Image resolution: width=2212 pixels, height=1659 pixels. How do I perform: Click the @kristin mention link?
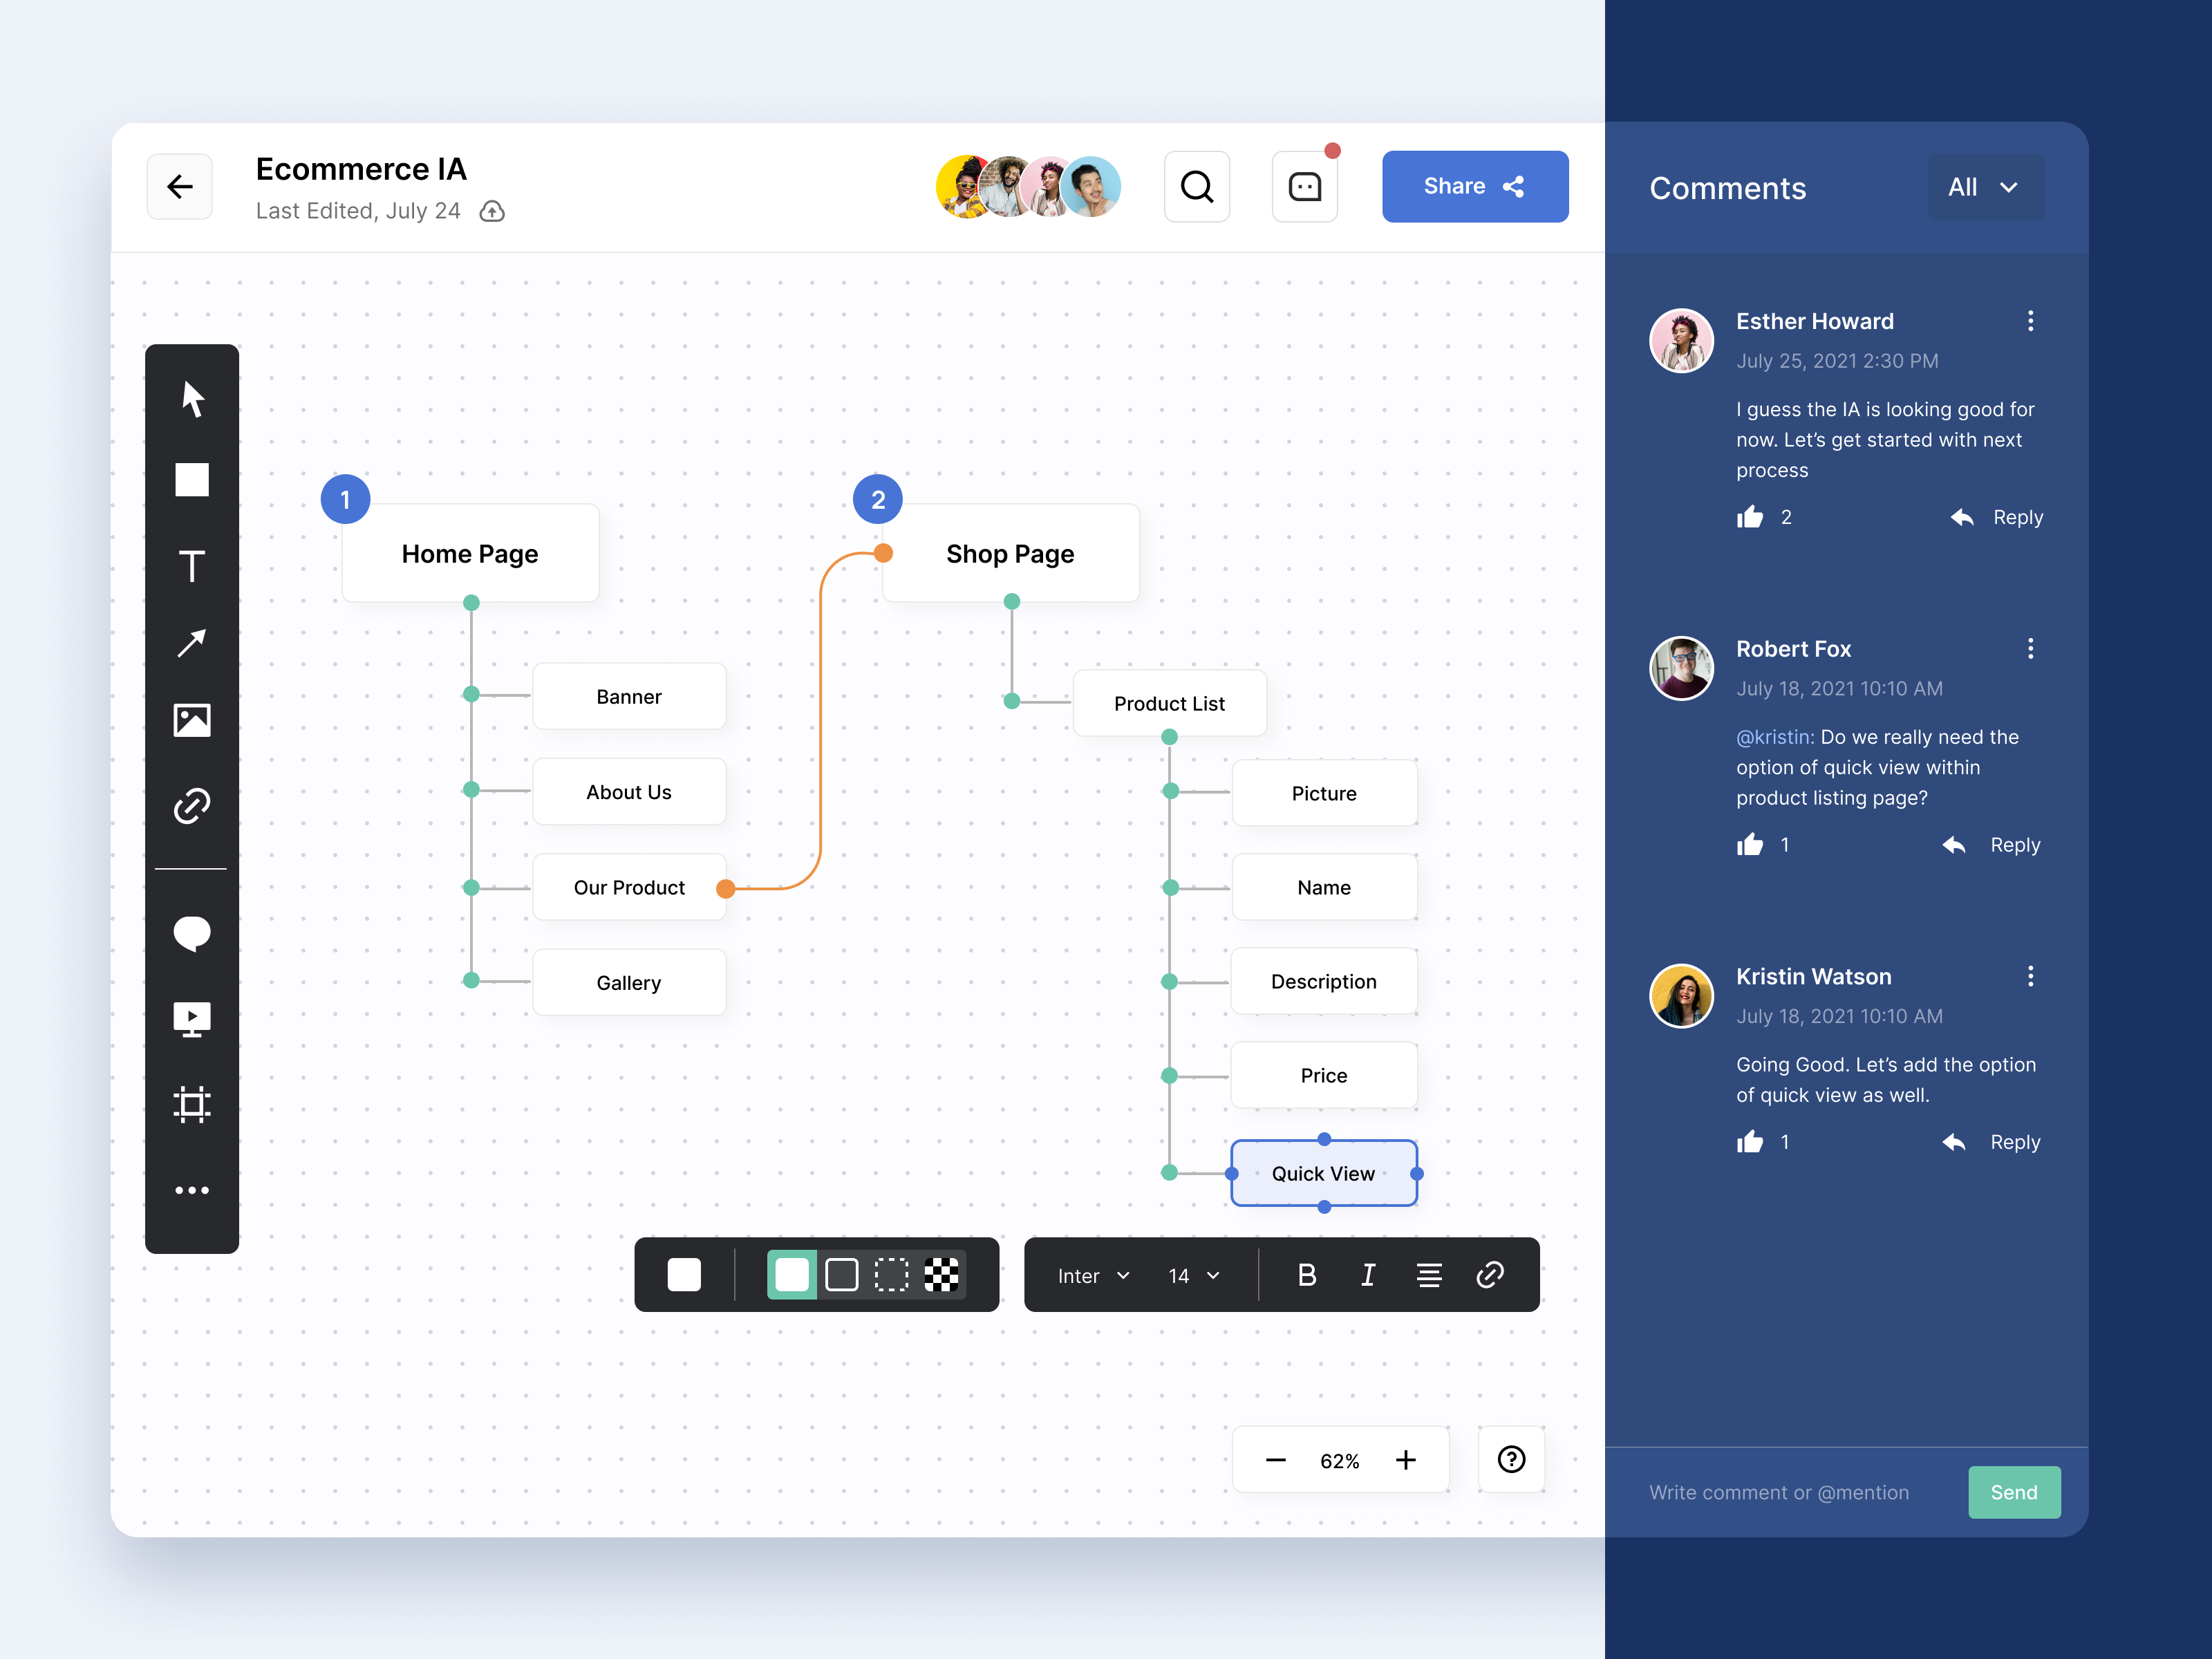click(1775, 737)
